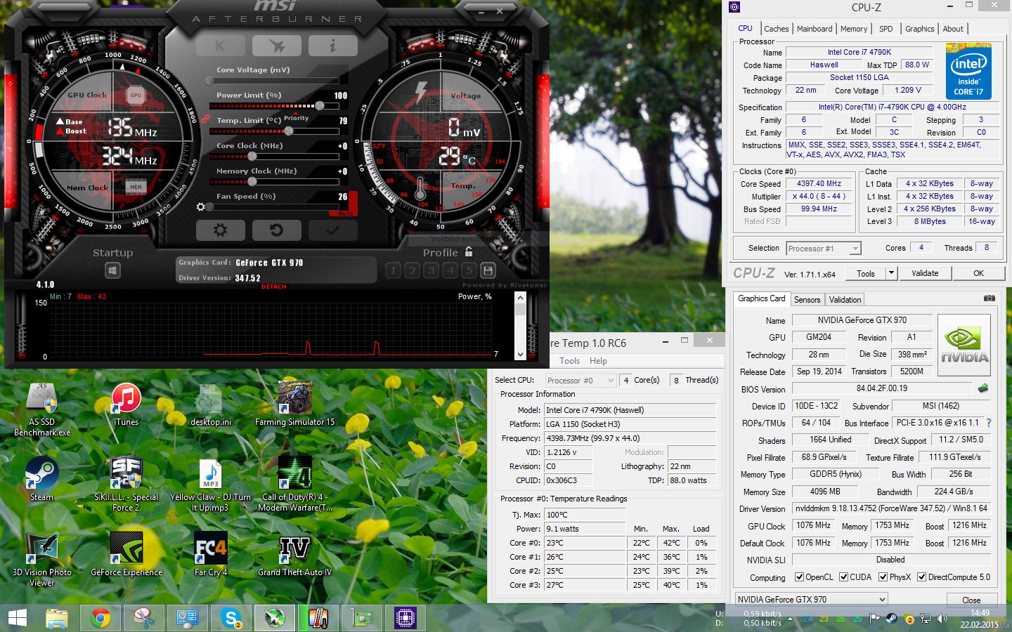
Task: Switch to the Sensors tab in GPU-Z
Action: tap(807, 300)
